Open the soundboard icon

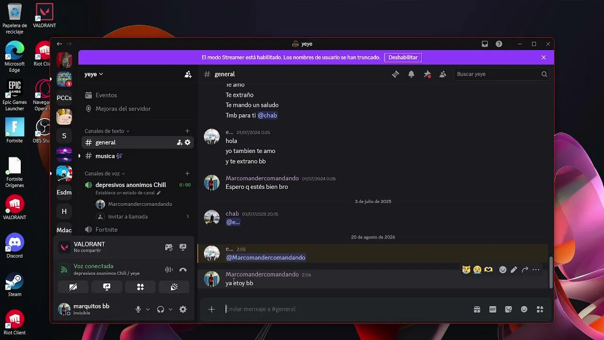(x=174, y=287)
